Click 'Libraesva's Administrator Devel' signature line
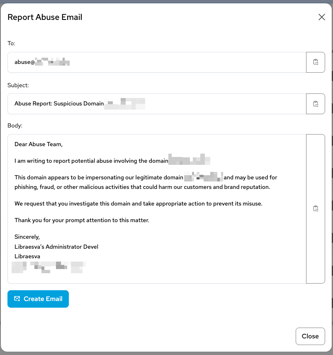 pyautogui.click(x=56, y=247)
